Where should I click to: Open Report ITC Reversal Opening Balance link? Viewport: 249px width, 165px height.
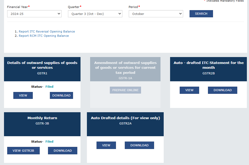[x=47, y=31]
